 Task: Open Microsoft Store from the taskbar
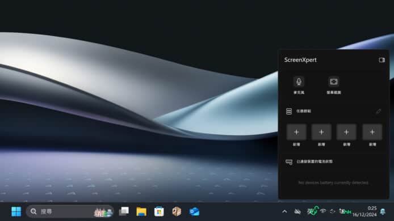click(x=159, y=211)
